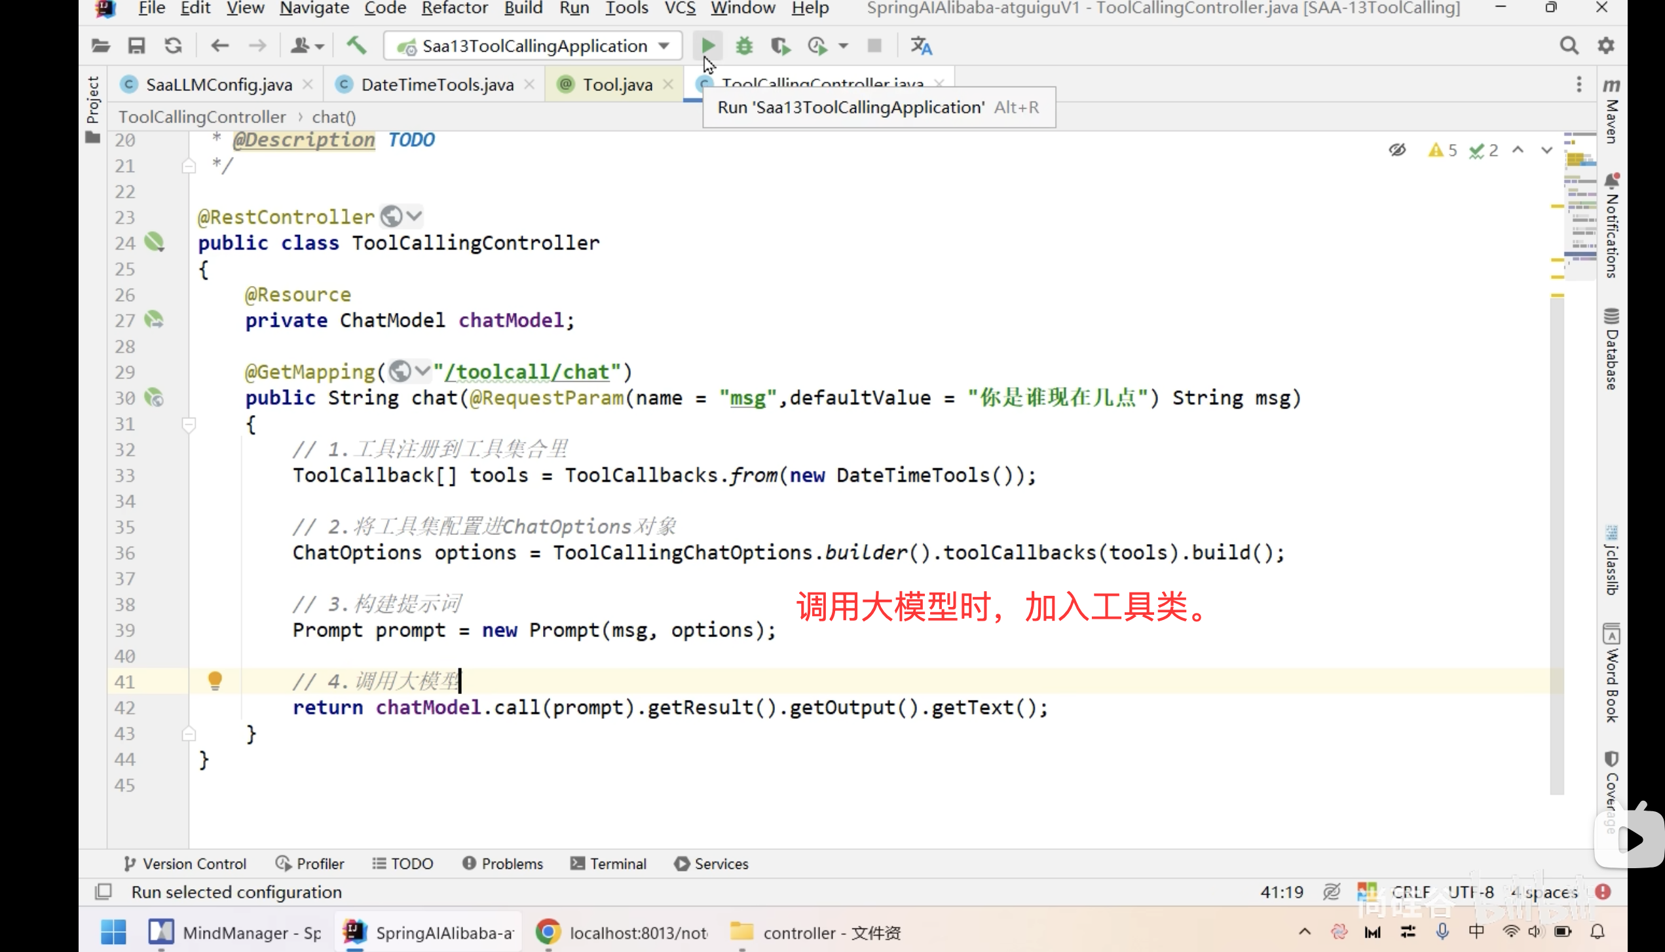1665x952 pixels.
Task: Click the Reload from disk sync icon
Action: pos(173,46)
